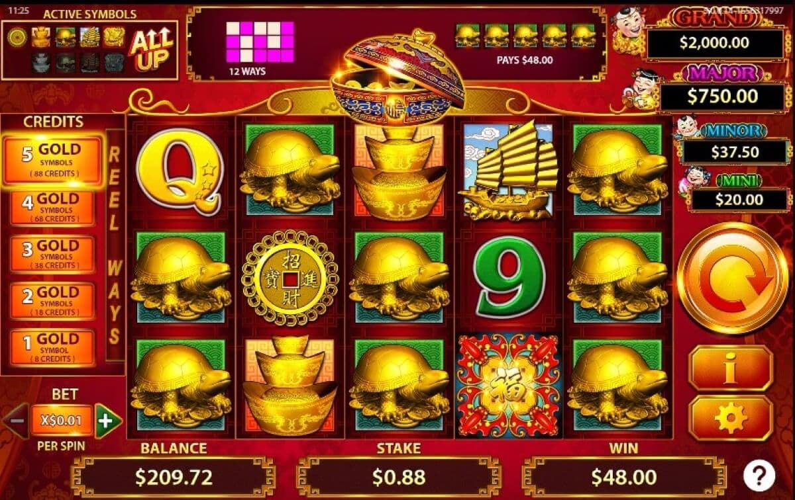
Task: Click the Q symbol on the first reel
Action: (x=180, y=171)
